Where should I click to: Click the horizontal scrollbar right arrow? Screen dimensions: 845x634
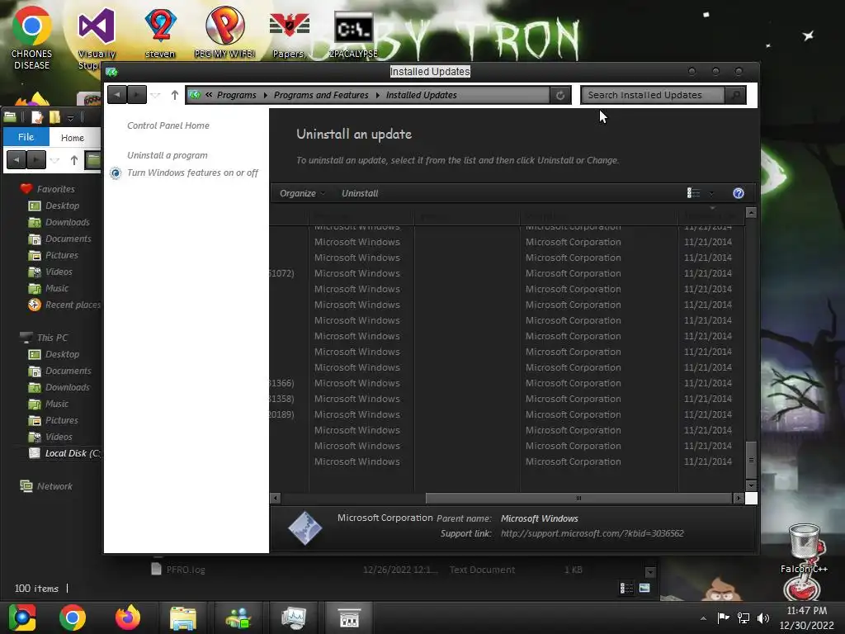[x=739, y=498]
